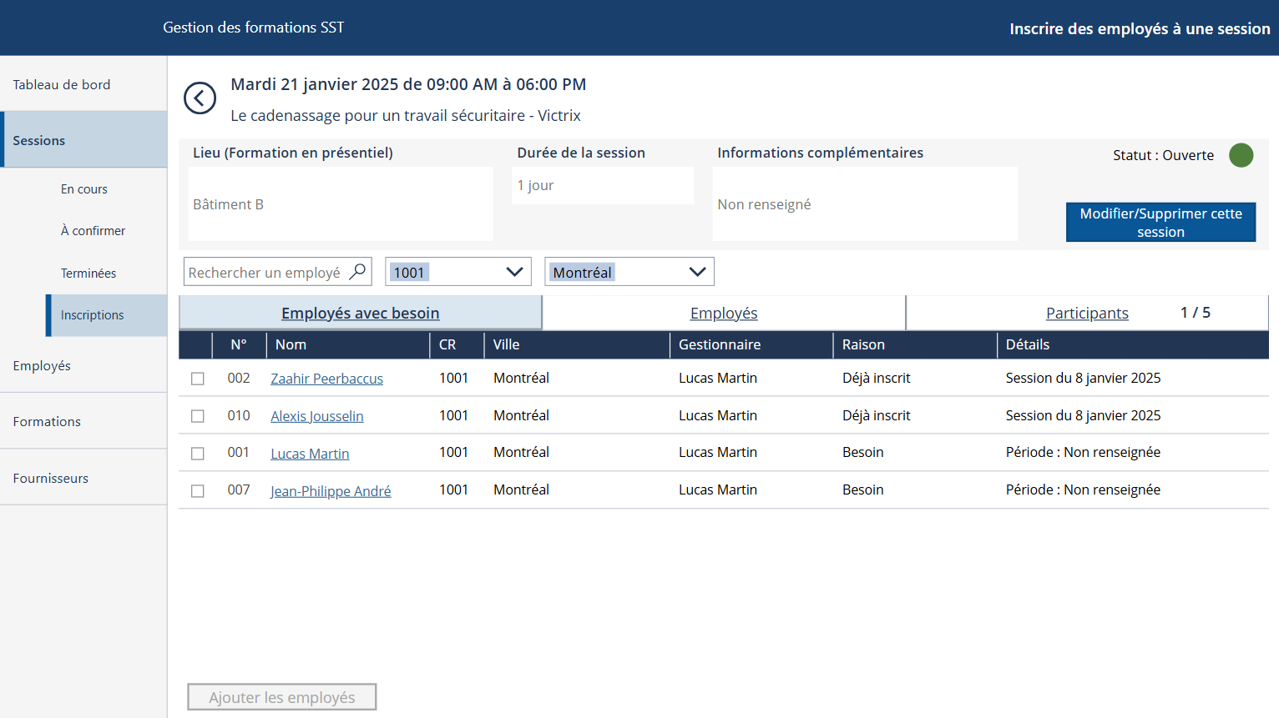Image resolution: width=1279 pixels, height=718 pixels.
Task: Click the circular back arrow icon
Action: click(x=200, y=98)
